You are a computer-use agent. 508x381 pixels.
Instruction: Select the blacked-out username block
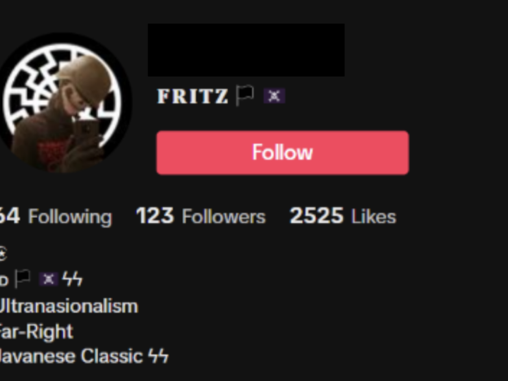[x=246, y=50]
